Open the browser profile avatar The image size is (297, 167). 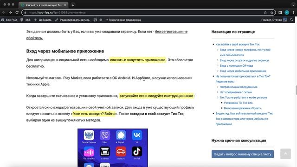coord(287,13)
